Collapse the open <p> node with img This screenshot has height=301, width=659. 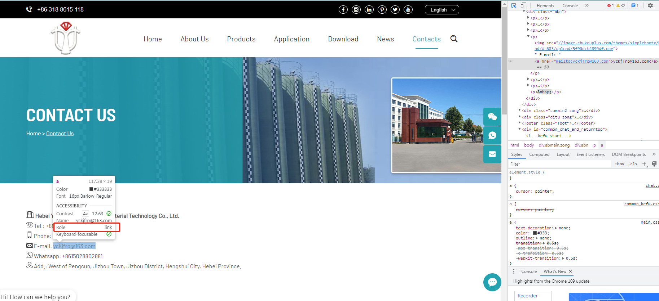click(528, 36)
